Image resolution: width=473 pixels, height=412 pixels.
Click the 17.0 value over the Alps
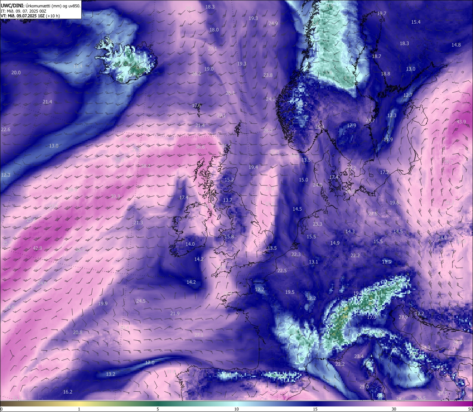click(371, 317)
